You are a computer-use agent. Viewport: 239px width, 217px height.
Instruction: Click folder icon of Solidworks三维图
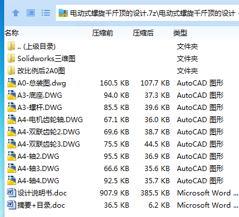click(x=11, y=58)
